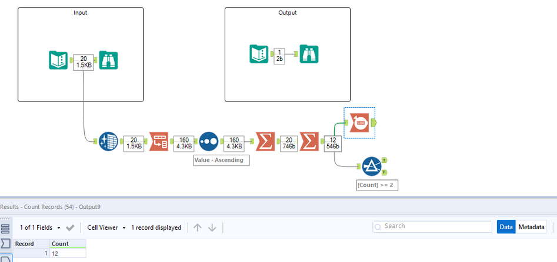
Task: Click the 12 546b connection data box
Action: [x=333, y=144]
